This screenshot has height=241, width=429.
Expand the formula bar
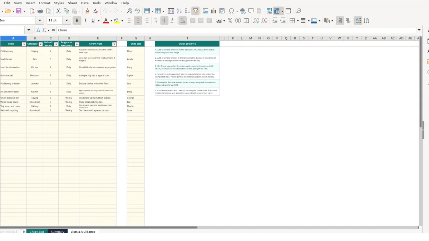[x=419, y=30]
